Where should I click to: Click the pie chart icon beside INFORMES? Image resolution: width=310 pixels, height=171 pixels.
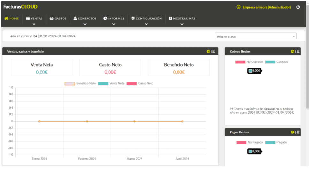pyautogui.click(x=105, y=18)
